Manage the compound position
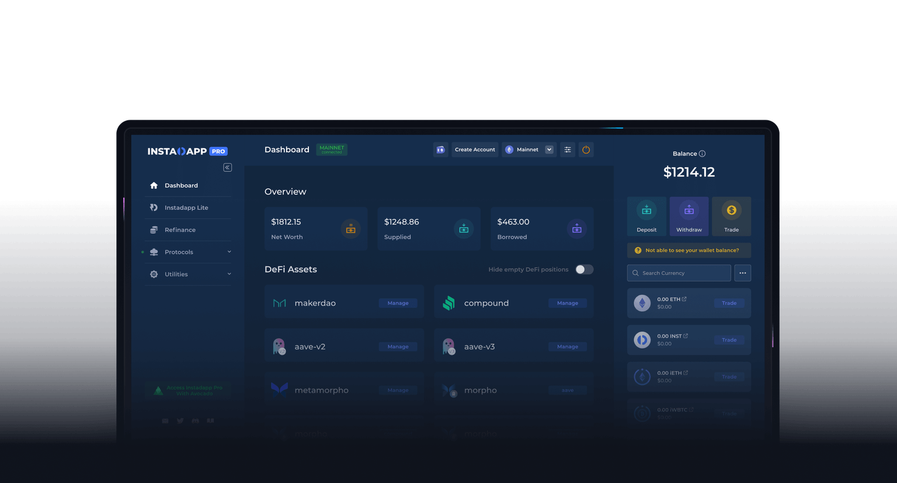The width and height of the screenshot is (897, 483). point(568,303)
